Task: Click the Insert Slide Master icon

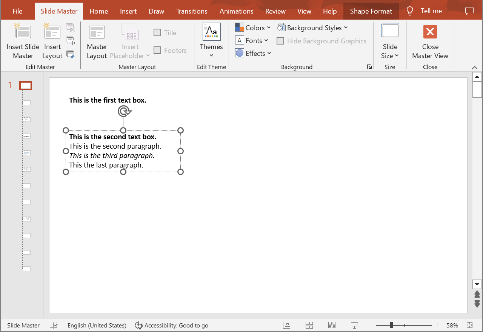Action: [23, 31]
